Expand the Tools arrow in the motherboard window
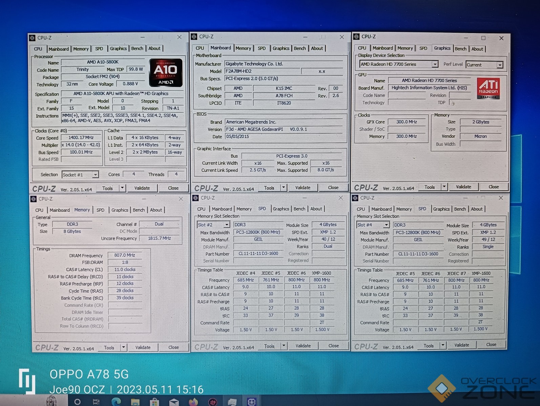The width and height of the screenshot is (540, 406). [284, 187]
